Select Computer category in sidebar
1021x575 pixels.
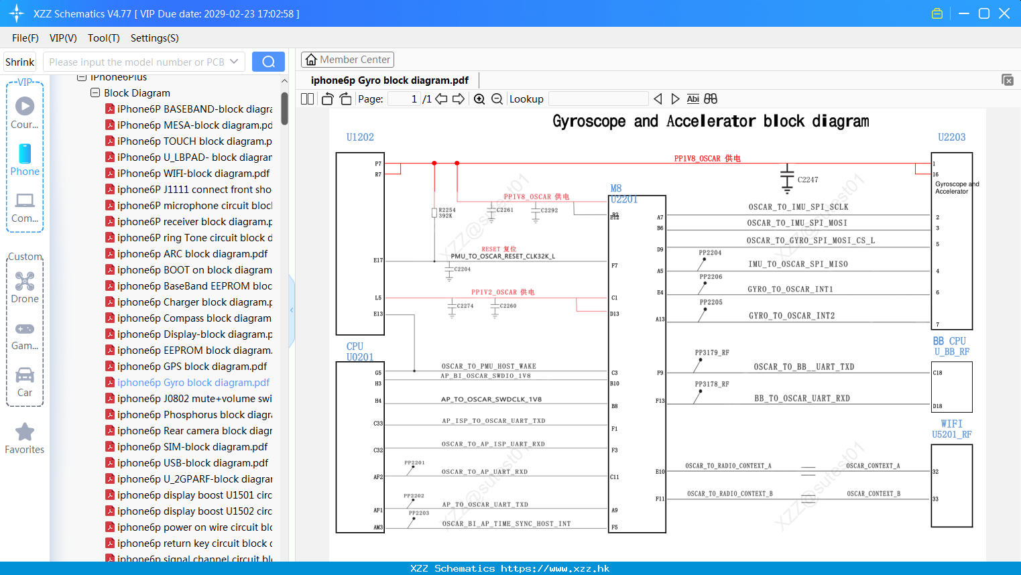(x=25, y=208)
